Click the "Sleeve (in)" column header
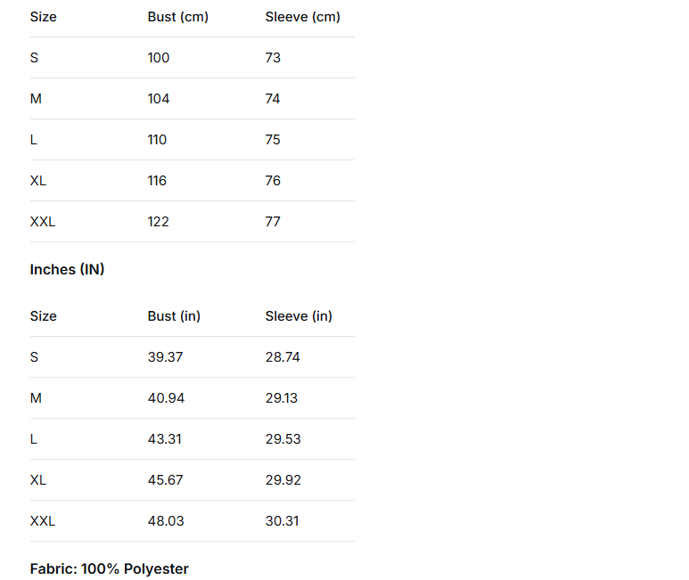 pos(299,316)
